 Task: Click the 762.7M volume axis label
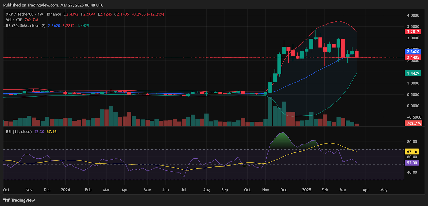pos(414,123)
